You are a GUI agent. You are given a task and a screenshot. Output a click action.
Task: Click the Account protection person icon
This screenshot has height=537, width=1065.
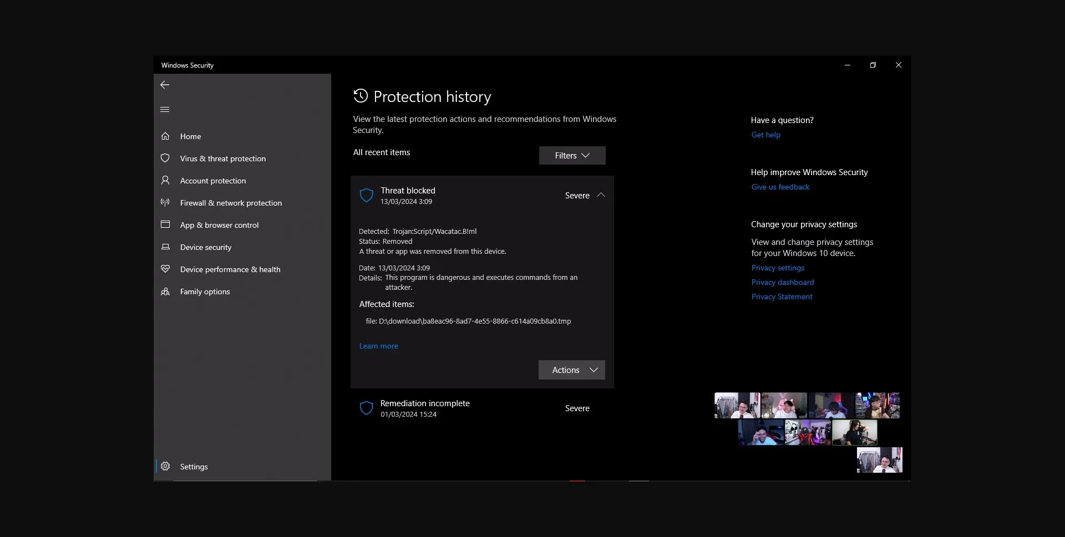165,181
